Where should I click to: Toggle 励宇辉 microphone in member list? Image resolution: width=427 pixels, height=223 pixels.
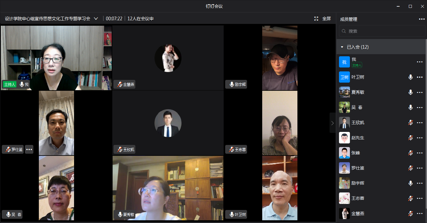click(x=410, y=183)
